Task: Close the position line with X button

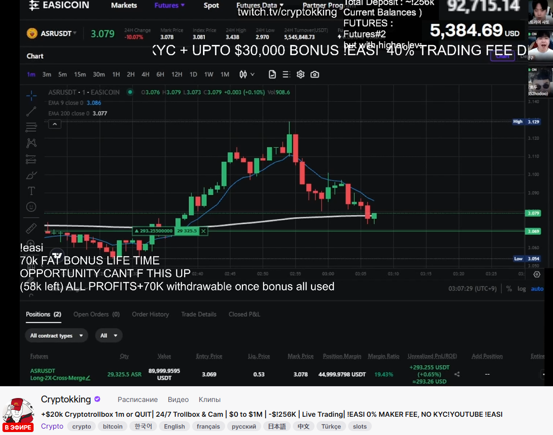Action: click(203, 231)
